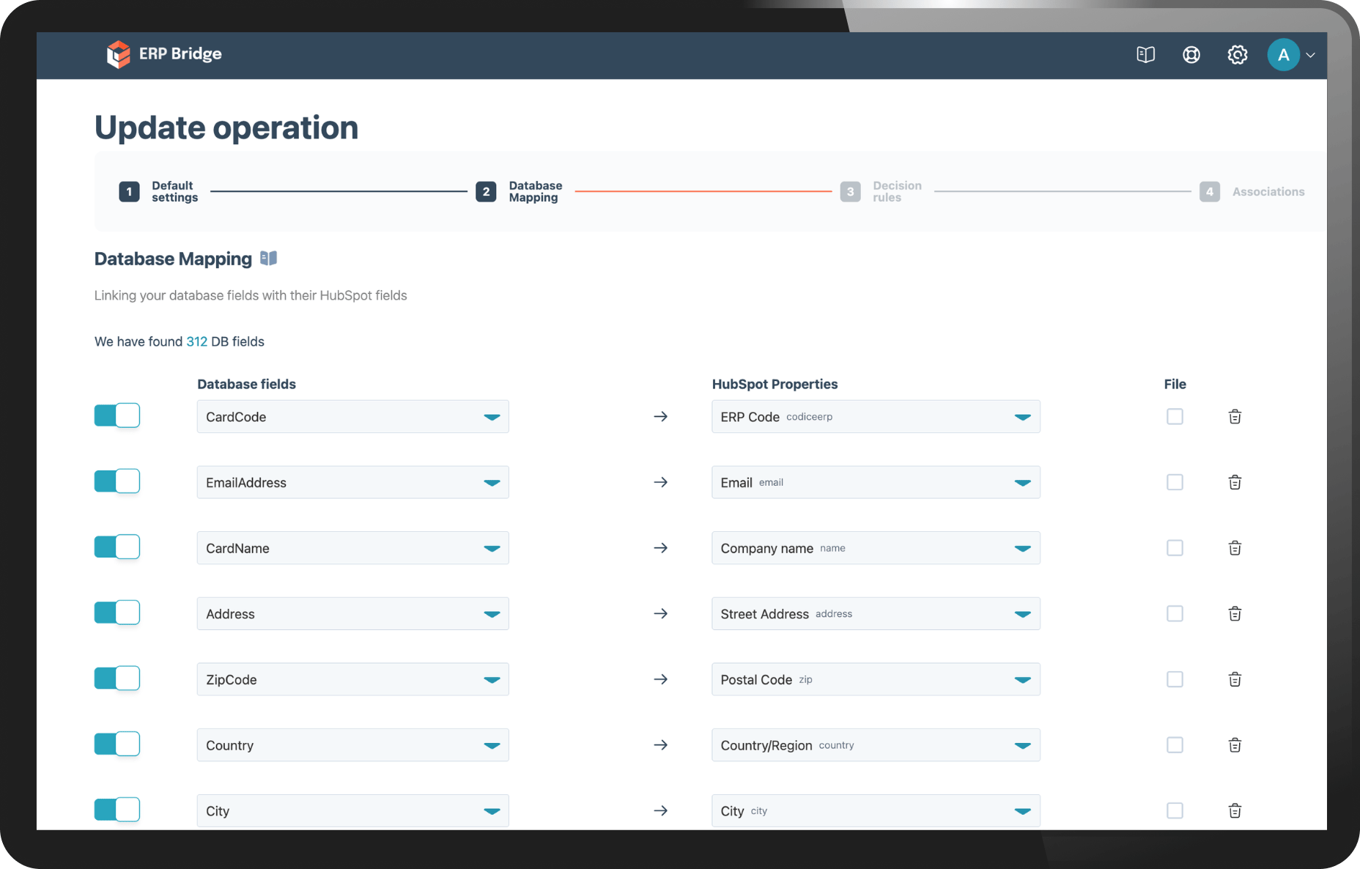Image resolution: width=1360 pixels, height=869 pixels.
Task: Click the File column header
Action: click(1175, 384)
